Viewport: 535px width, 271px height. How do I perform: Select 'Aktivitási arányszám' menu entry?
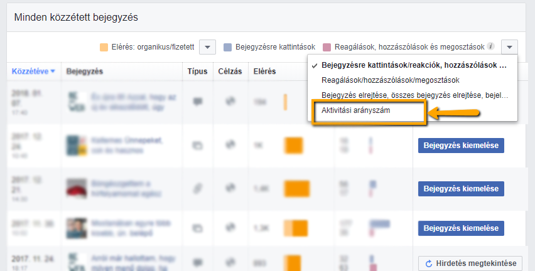tap(355, 110)
